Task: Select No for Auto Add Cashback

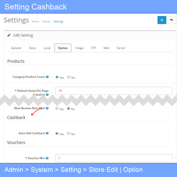Action: click(68, 133)
